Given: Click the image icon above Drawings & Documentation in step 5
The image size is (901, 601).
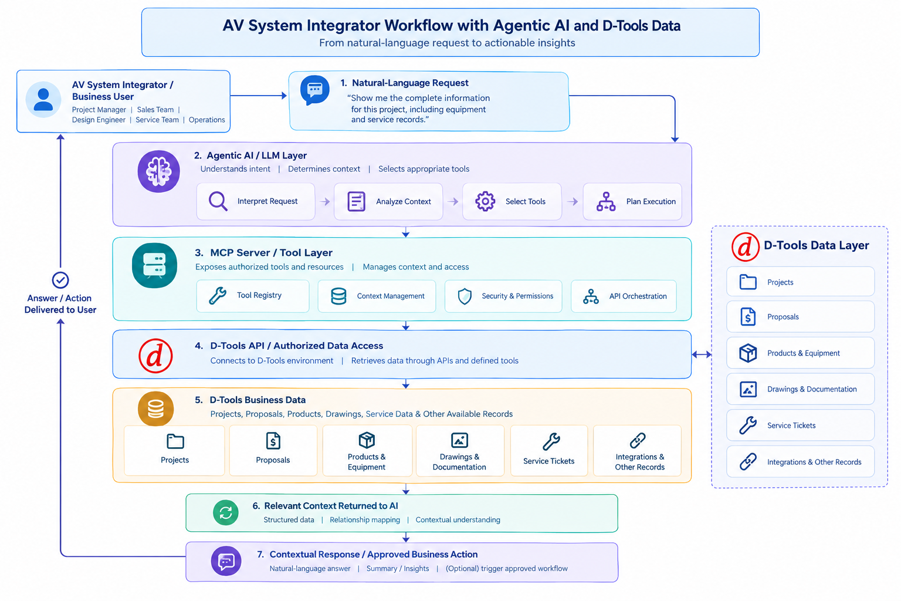Looking at the screenshot, I should pos(459,440).
